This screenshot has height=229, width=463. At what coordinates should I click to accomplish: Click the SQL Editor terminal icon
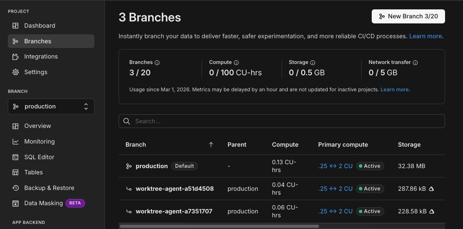click(x=15, y=157)
